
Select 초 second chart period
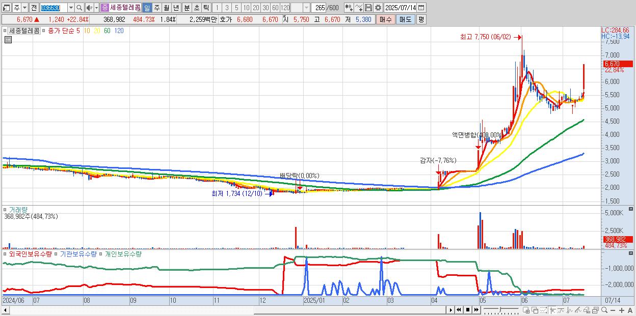(x=197, y=8)
